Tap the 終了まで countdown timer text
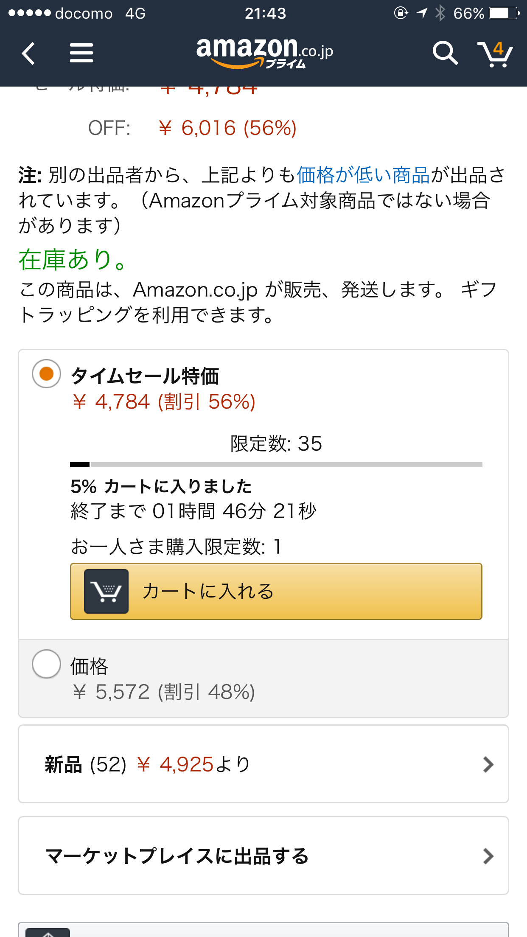The height and width of the screenshot is (937, 527). pyautogui.click(x=193, y=512)
